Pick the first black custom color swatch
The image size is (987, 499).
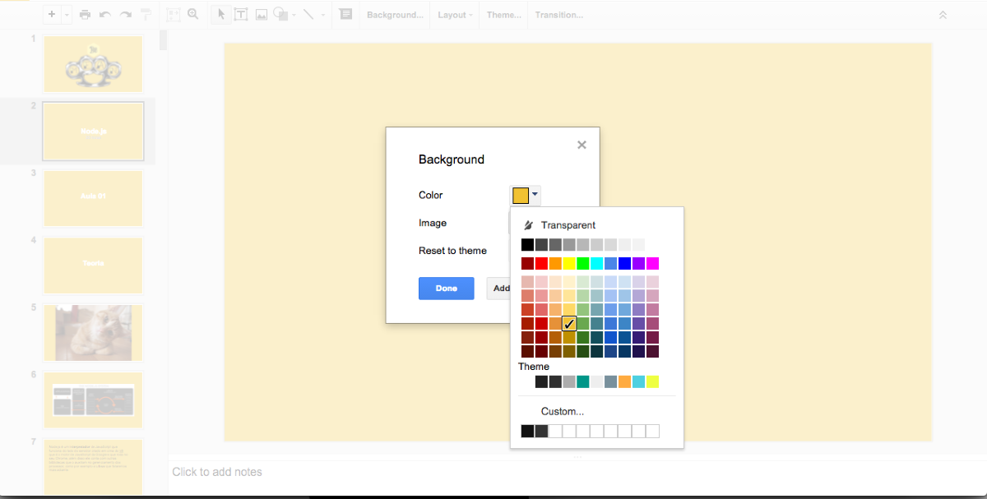click(527, 432)
